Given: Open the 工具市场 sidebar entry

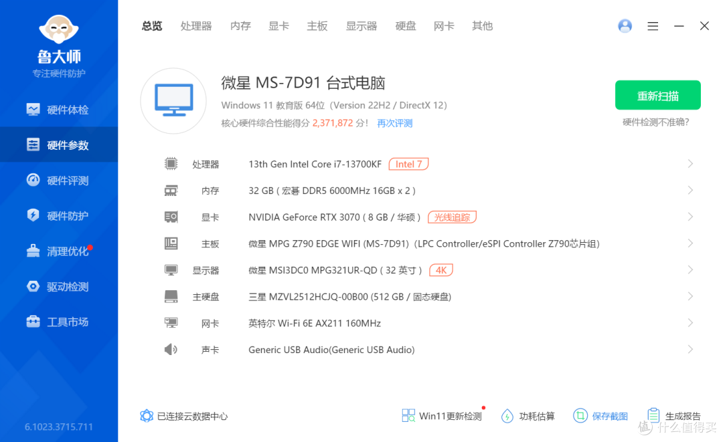Looking at the screenshot, I should pyautogui.click(x=59, y=322).
